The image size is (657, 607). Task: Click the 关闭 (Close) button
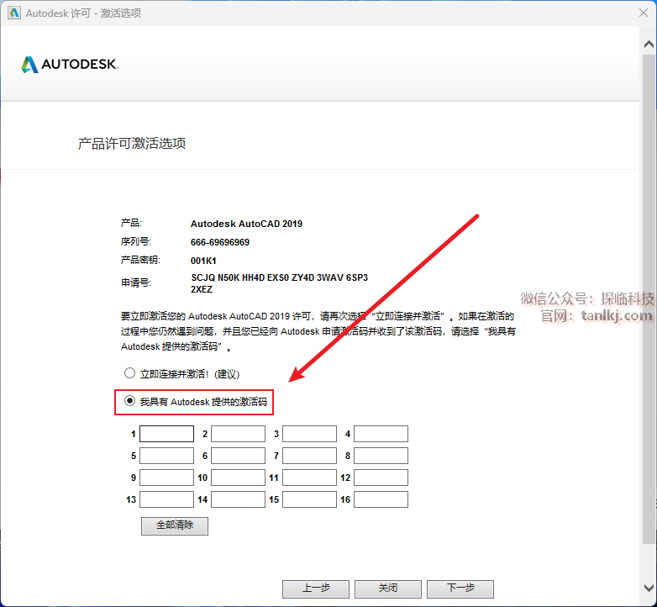pos(388,589)
